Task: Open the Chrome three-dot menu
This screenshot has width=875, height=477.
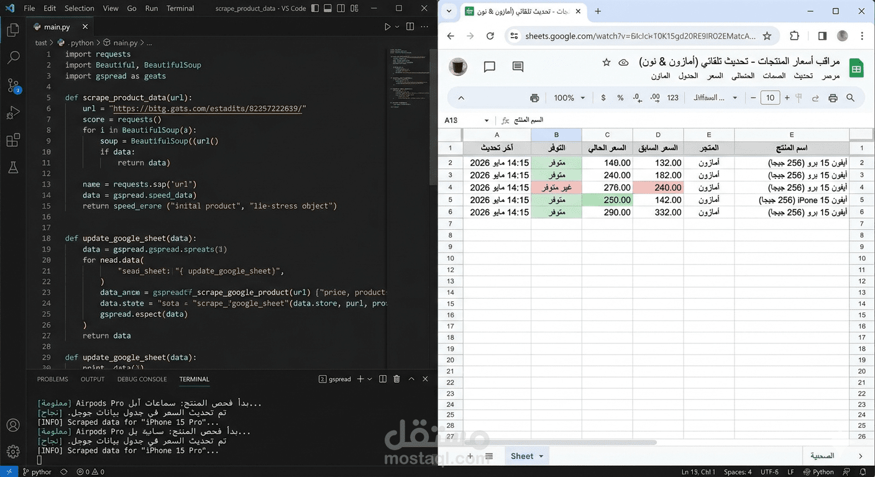Action: tap(863, 36)
